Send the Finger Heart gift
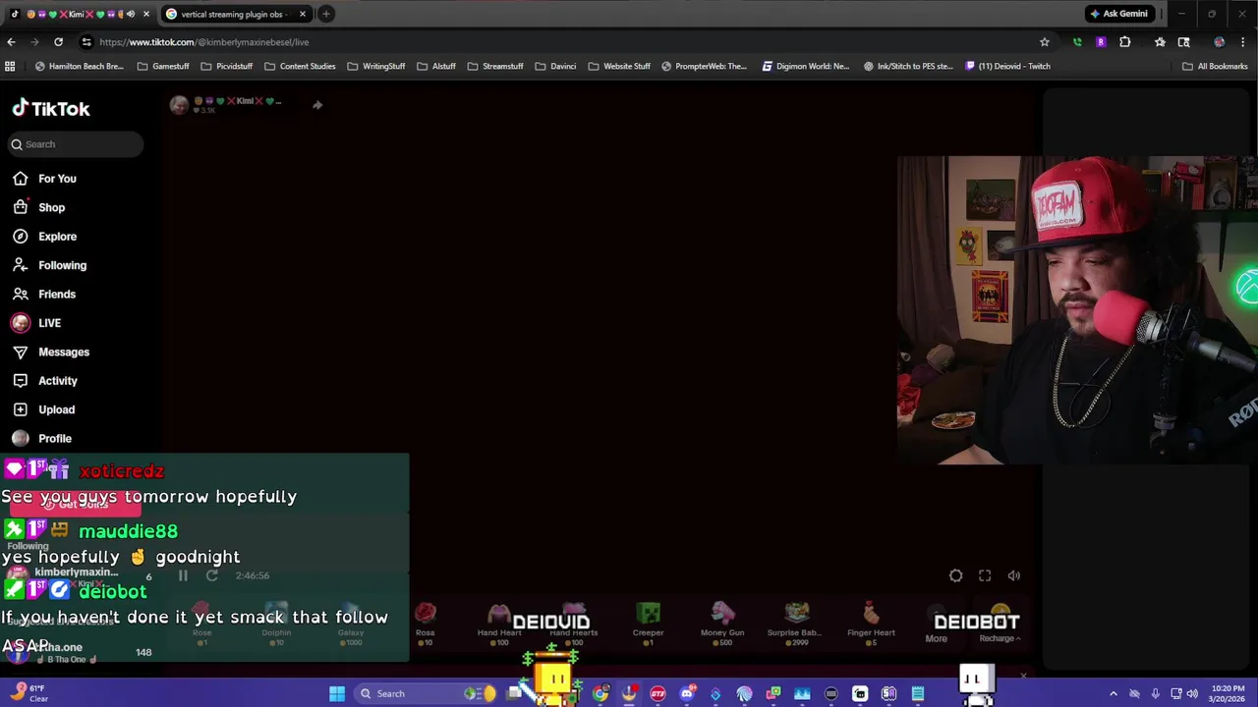The image size is (1258, 707). pyautogui.click(x=871, y=625)
